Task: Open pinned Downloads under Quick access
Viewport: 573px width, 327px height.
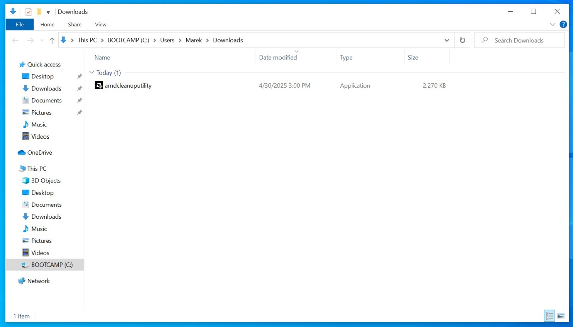Action: click(46, 89)
